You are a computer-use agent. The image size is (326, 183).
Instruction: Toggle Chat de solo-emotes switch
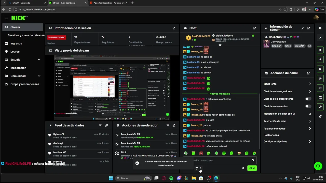click(308, 106)
